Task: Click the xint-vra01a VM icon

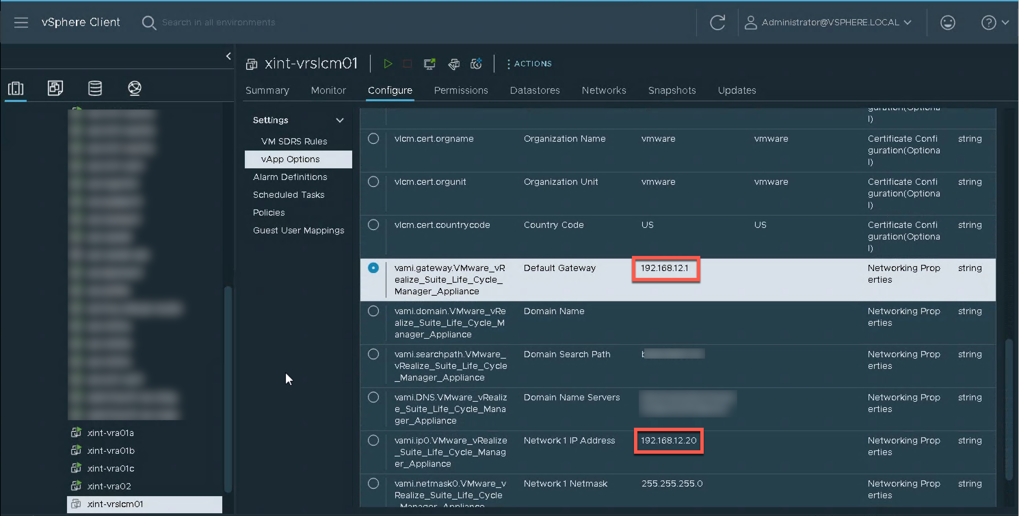Action: point(76,432)
